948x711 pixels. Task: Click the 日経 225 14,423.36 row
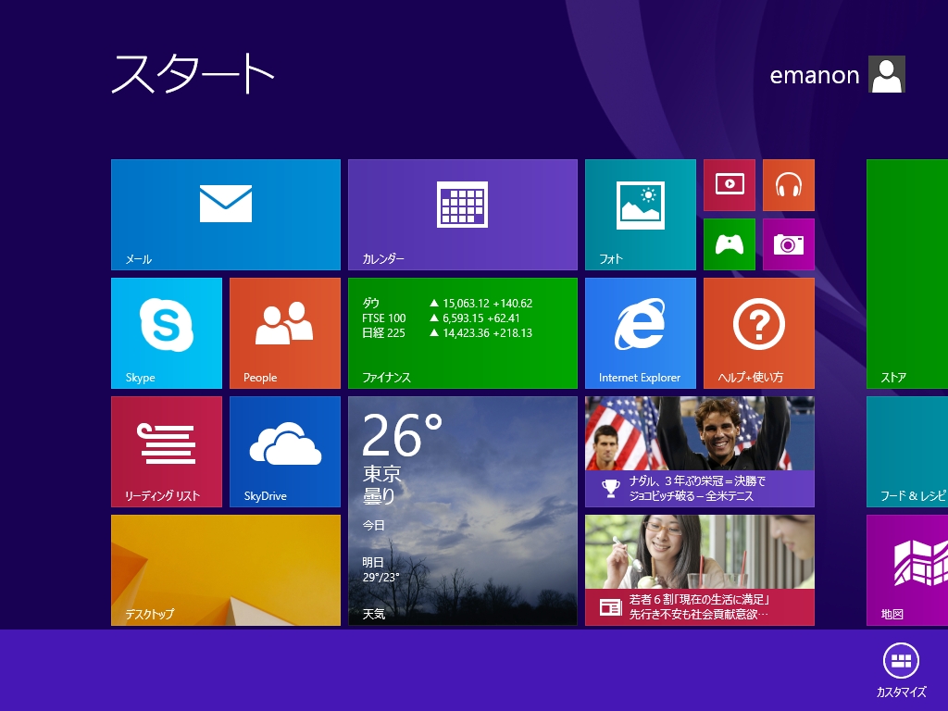pyautogui.click(x=447, y=332)
